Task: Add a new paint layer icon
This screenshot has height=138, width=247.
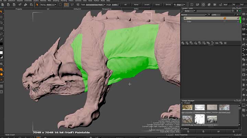Action: pyautogui.click(x=183, y=43)
